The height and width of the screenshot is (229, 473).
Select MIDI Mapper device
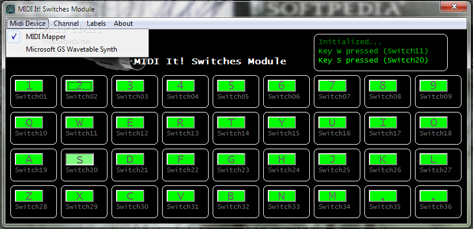[x=77, y=37]
